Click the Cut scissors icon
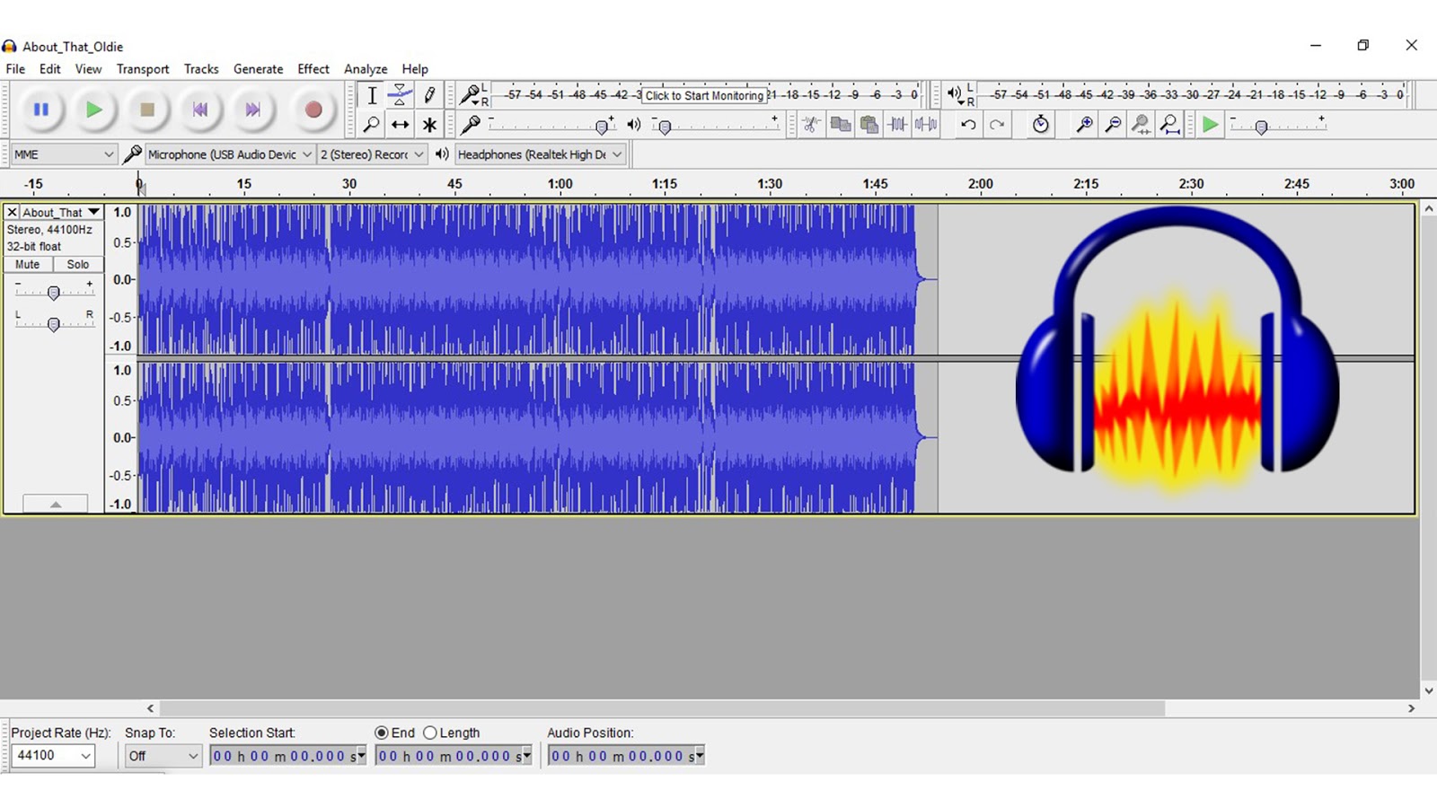1437x808 pixels. coord(812,125)
